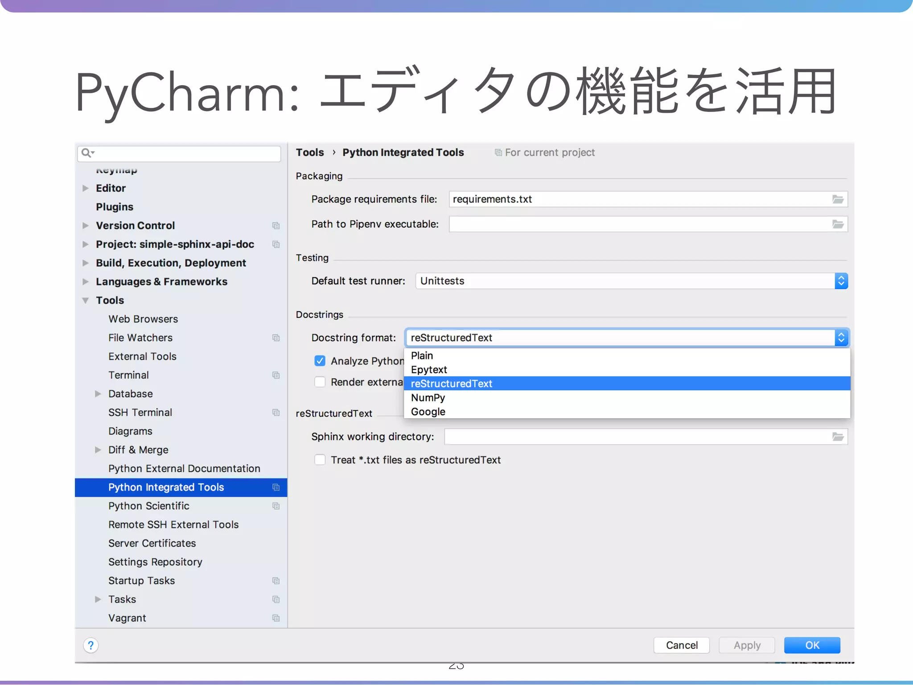
Task: Select External Tools under Tools
Action: coord(142,357)
